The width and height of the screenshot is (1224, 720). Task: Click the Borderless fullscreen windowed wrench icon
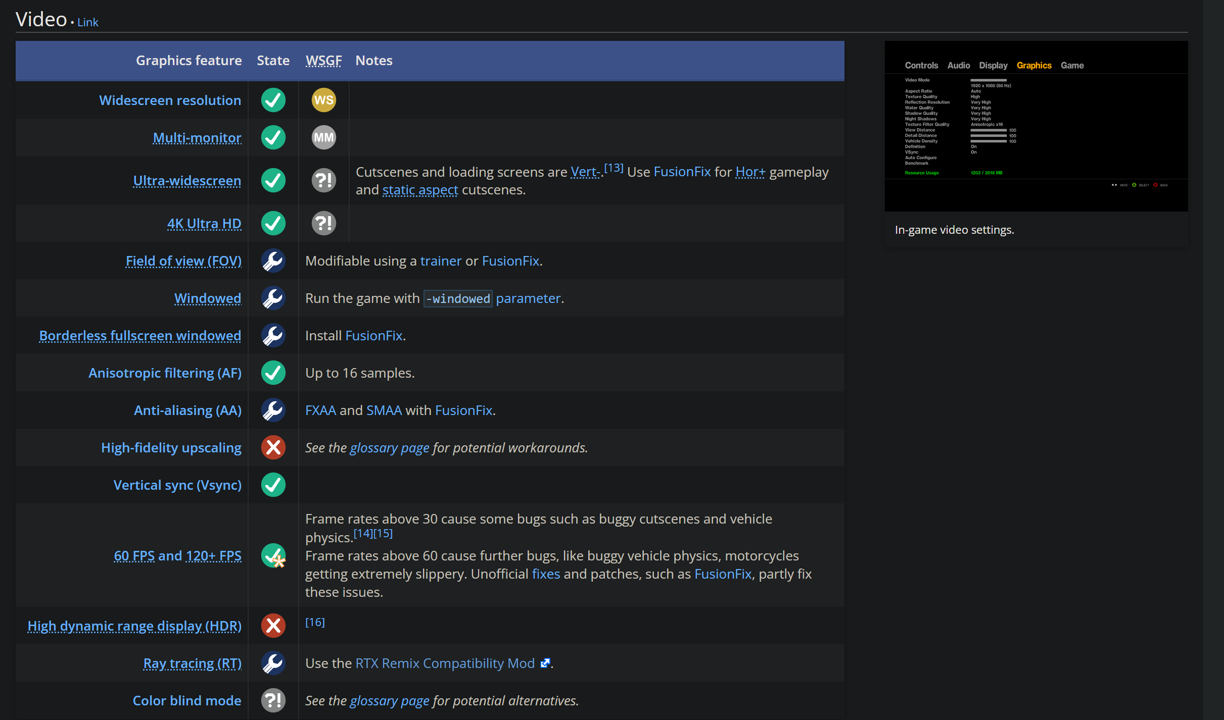(273, 335)
